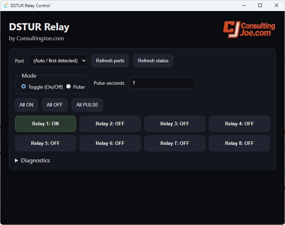Click All OFF button
The height and width of the screenshot is (225, 285).
click(55, 105)
